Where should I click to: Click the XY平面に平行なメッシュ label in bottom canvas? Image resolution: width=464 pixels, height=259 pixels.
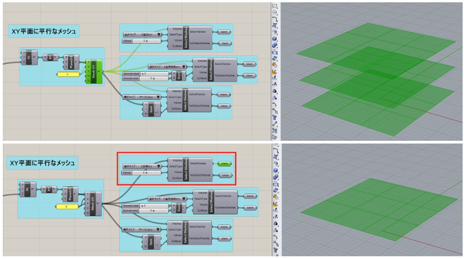coord(41,162)
